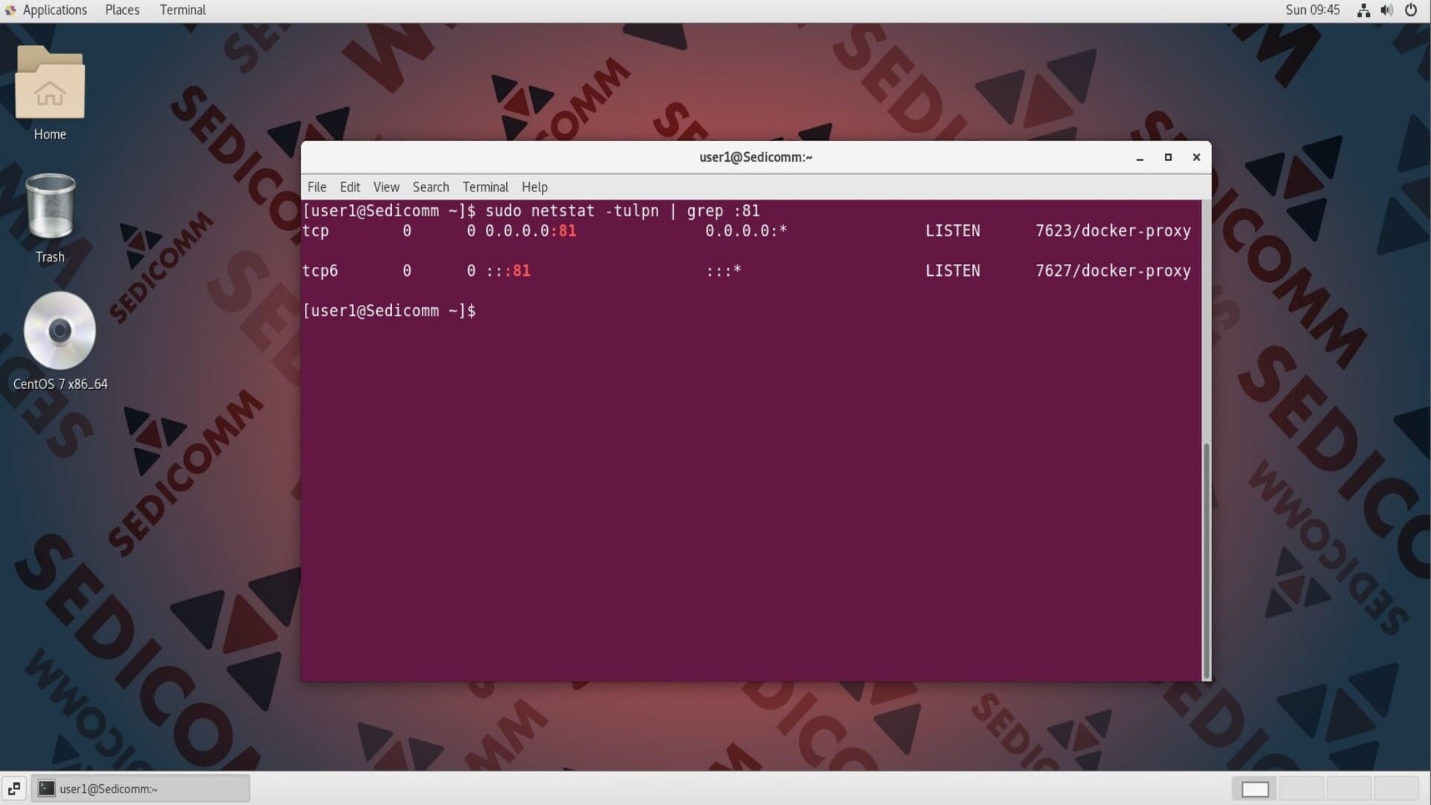
Task: Activate the user1@Sedicomm:~ taskbar button
Action: coord(142,789)
